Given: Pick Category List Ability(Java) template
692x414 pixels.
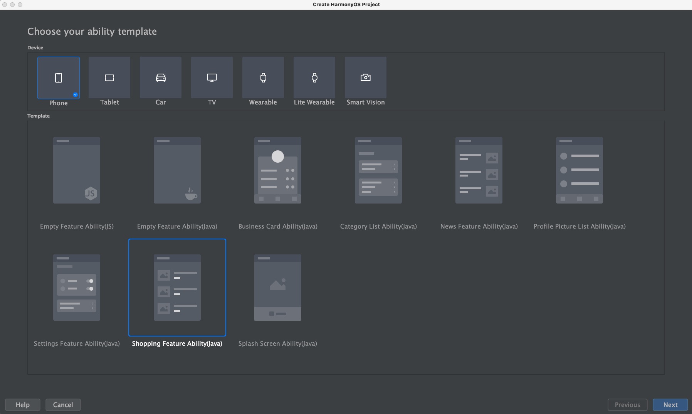Looking at the screenshot, I should click(378, 170).
